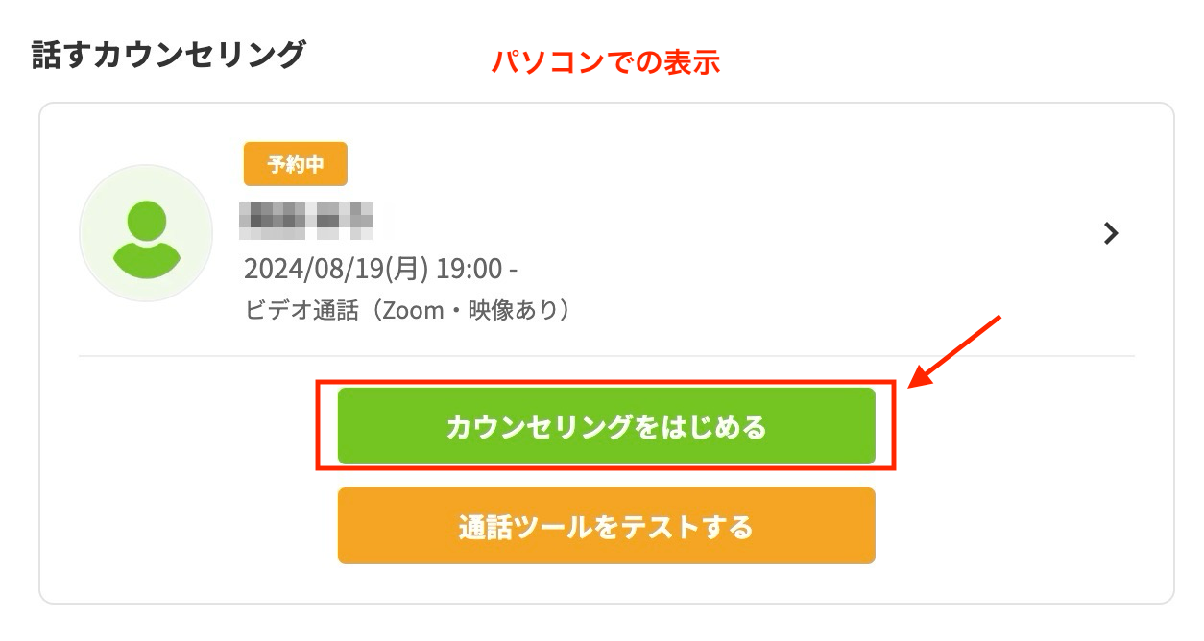
Task: Click the 話すカウンセリング section heading
Action: pos(168,54)
